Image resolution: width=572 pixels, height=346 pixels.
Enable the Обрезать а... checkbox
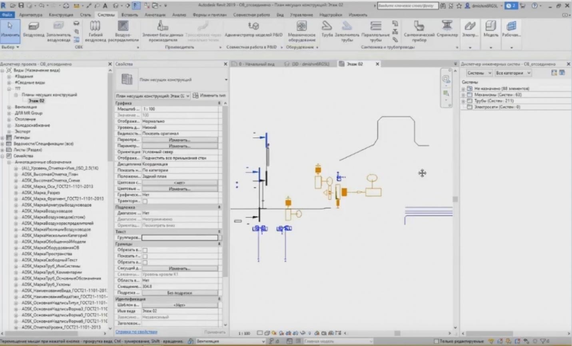coord(145,262)
